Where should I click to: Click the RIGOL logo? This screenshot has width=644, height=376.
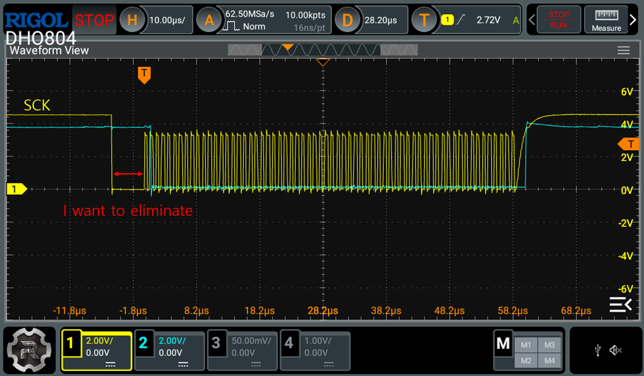(37, 20)
